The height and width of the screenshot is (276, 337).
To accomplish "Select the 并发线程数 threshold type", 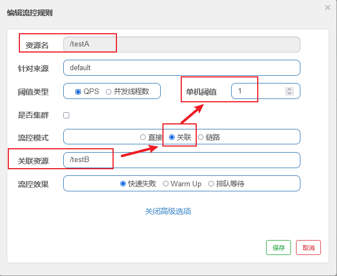I will coord(109,91).
